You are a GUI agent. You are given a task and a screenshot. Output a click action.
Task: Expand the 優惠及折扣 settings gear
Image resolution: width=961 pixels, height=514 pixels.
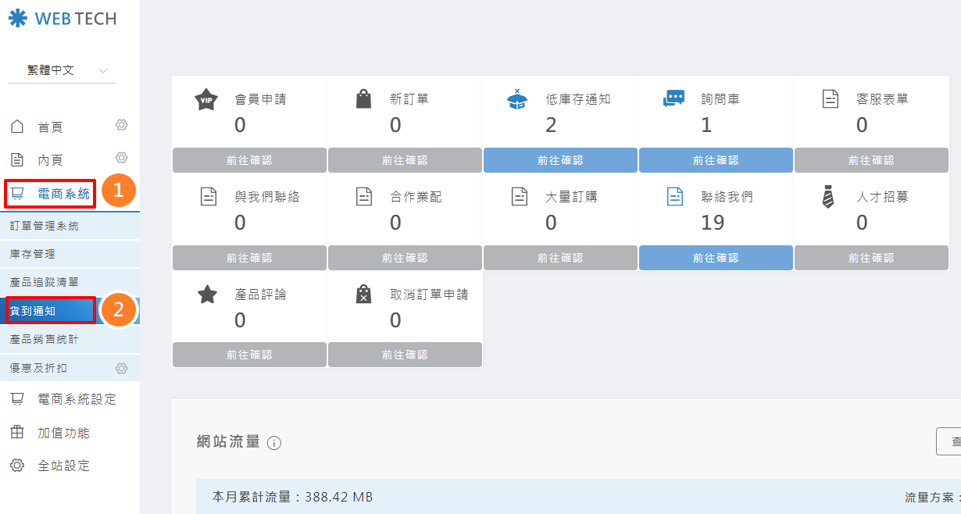point(121,368)
